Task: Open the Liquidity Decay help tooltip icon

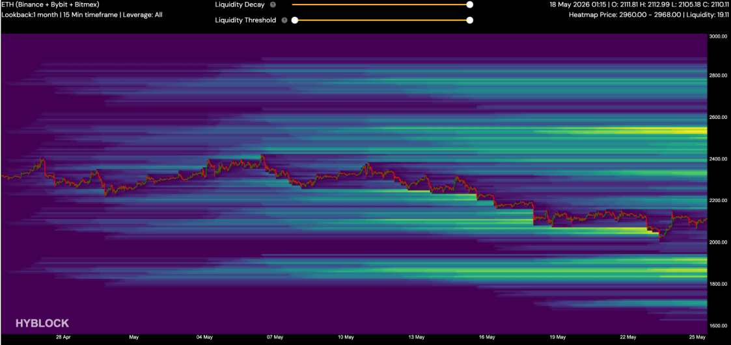Action: click(x=273, y=5)
